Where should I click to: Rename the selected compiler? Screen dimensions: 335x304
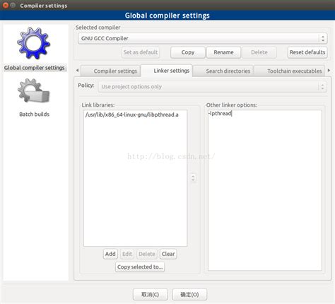223,52
